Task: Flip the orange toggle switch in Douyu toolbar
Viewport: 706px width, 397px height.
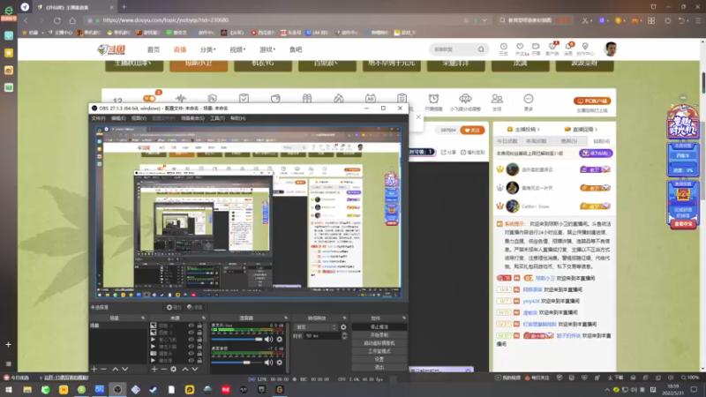Action: [x=149, y=99]
